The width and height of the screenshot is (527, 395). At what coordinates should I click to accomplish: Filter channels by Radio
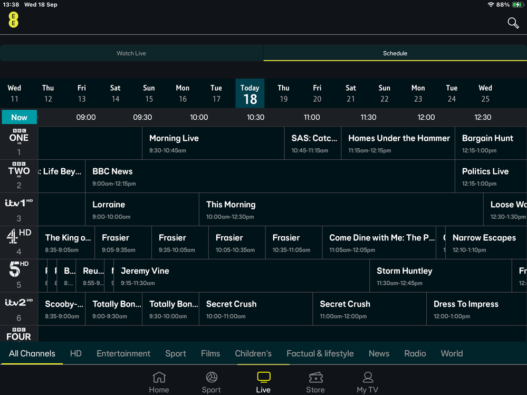415,353
